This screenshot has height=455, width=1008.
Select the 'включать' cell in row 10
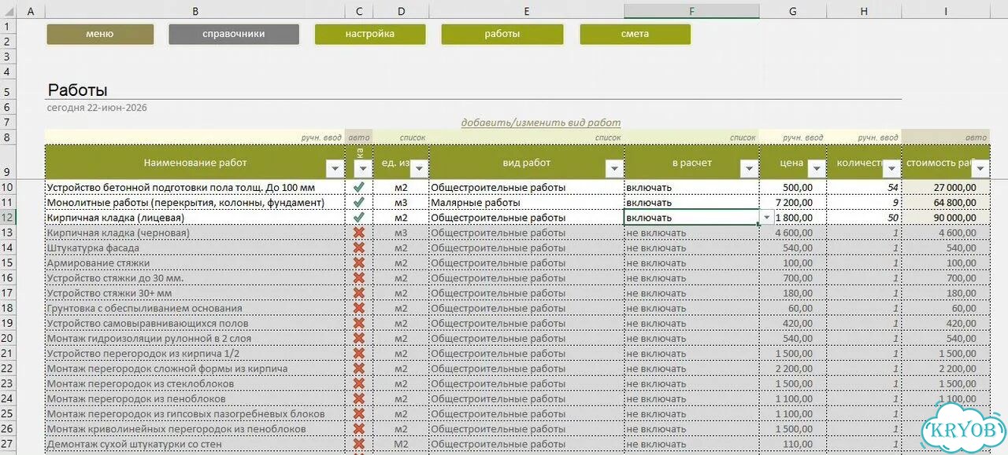[691, 188]
